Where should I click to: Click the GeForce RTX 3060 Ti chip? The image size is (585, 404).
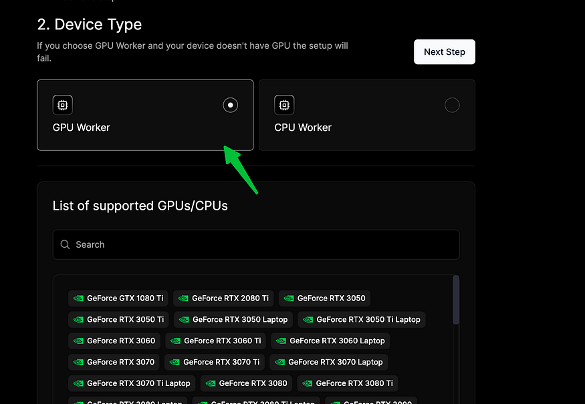216,341
